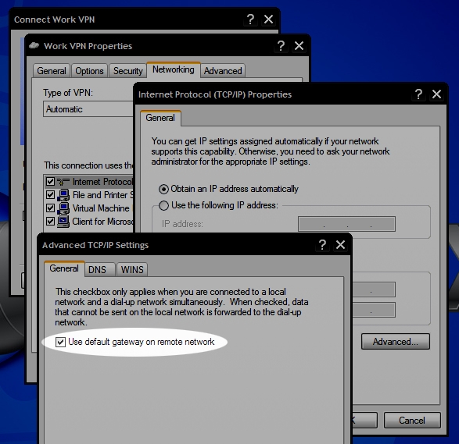Screen dimensions: 459x444
Task: Click help icon in Advanced TCP/IP Settings
Action: 322,245
